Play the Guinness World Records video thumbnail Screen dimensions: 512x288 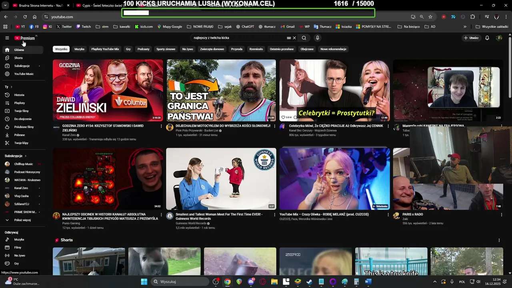[221, 179]
